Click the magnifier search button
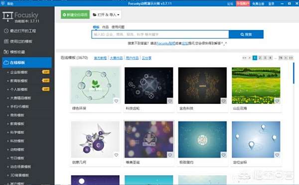299x185 pixels. (246, 34)
